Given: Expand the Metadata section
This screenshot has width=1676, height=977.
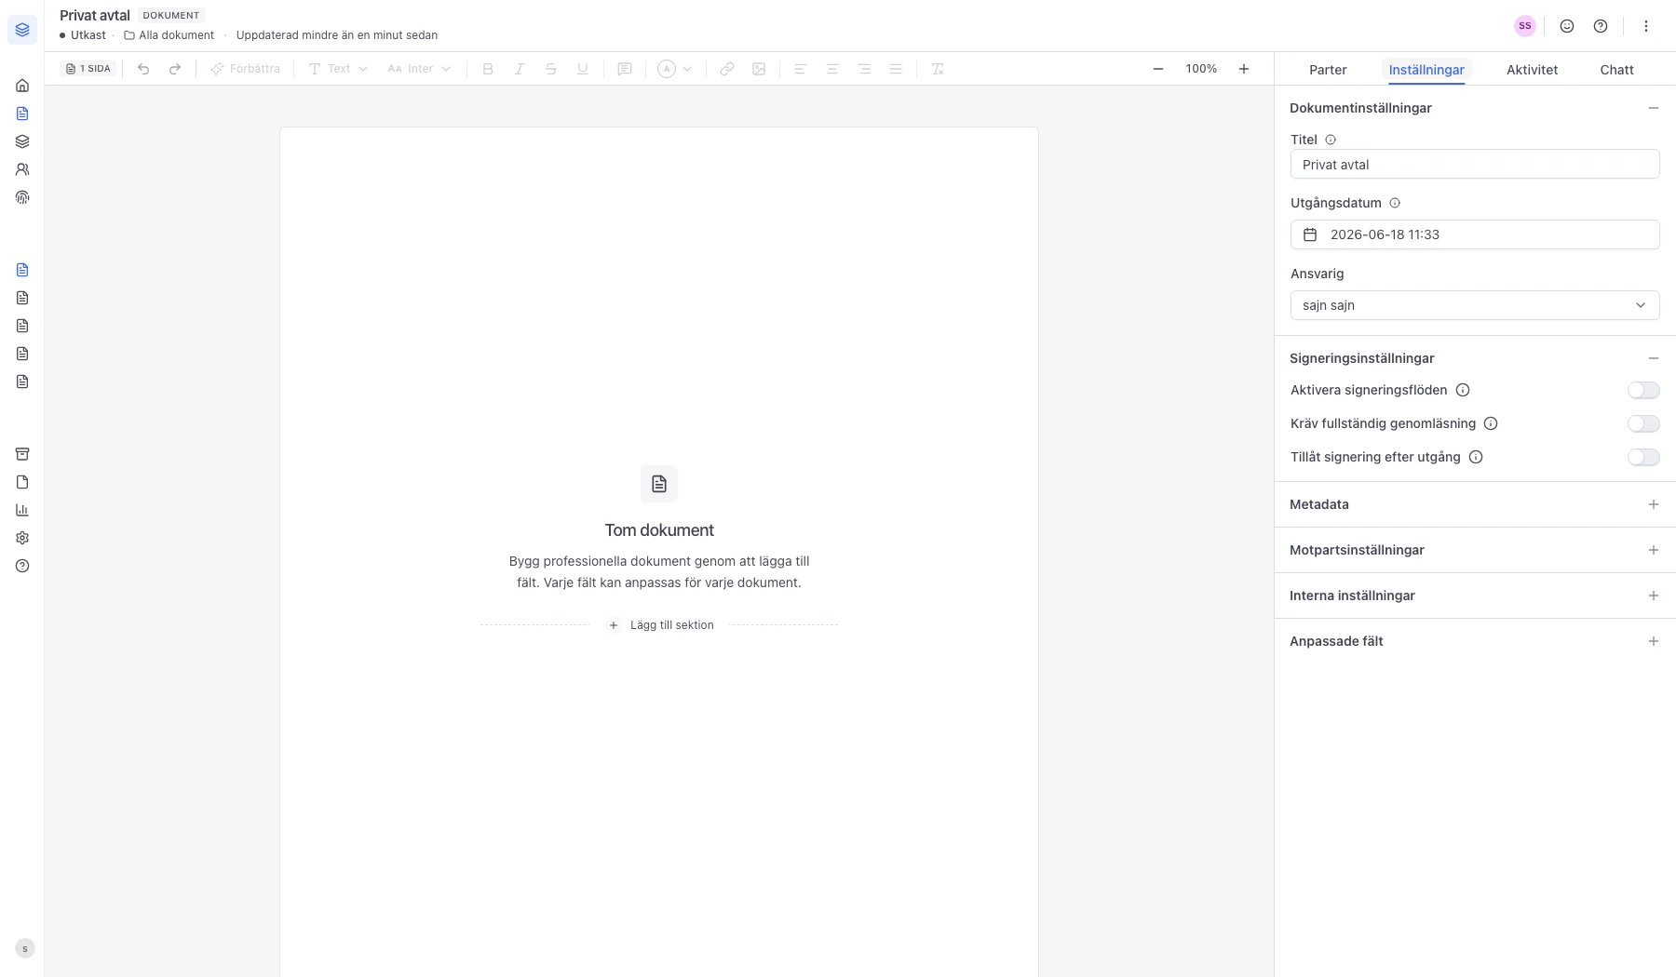Looking at the screenshot, I should 1654,504.
